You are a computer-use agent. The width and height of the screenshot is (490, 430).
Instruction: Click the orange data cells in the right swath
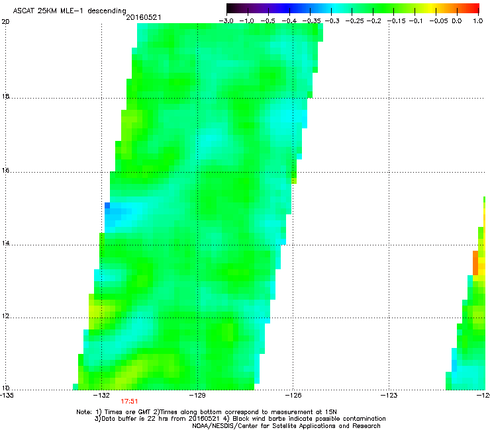point(475,263)
